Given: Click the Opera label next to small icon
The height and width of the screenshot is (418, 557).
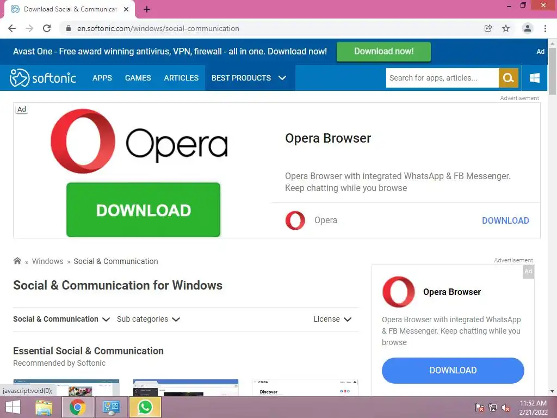Looking at the screenshot, I should (x=326, y=220).
